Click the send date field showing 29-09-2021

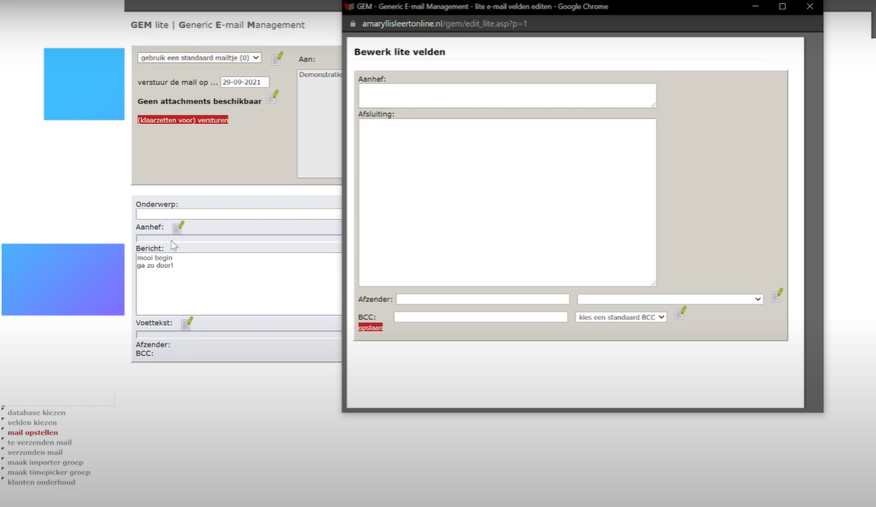245,82
